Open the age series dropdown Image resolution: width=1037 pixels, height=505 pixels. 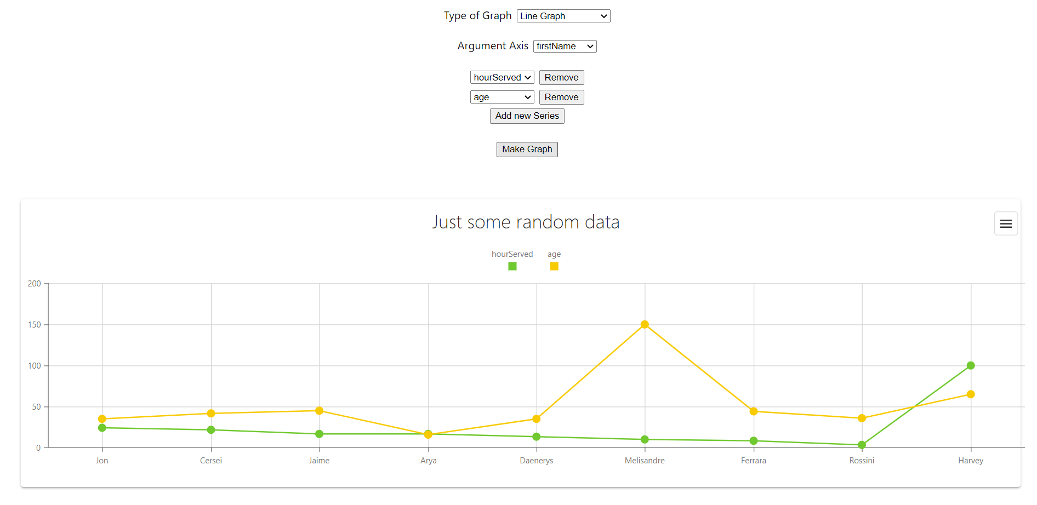502,97
